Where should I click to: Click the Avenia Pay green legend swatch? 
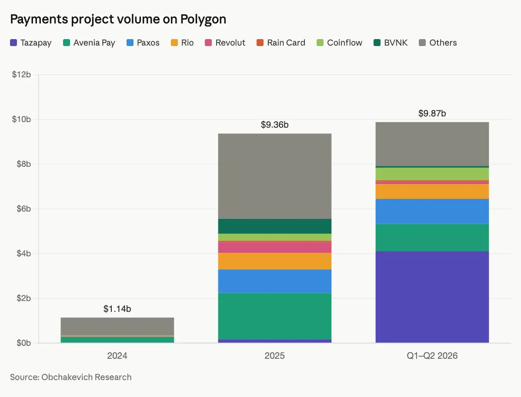[x=67, y=43]
